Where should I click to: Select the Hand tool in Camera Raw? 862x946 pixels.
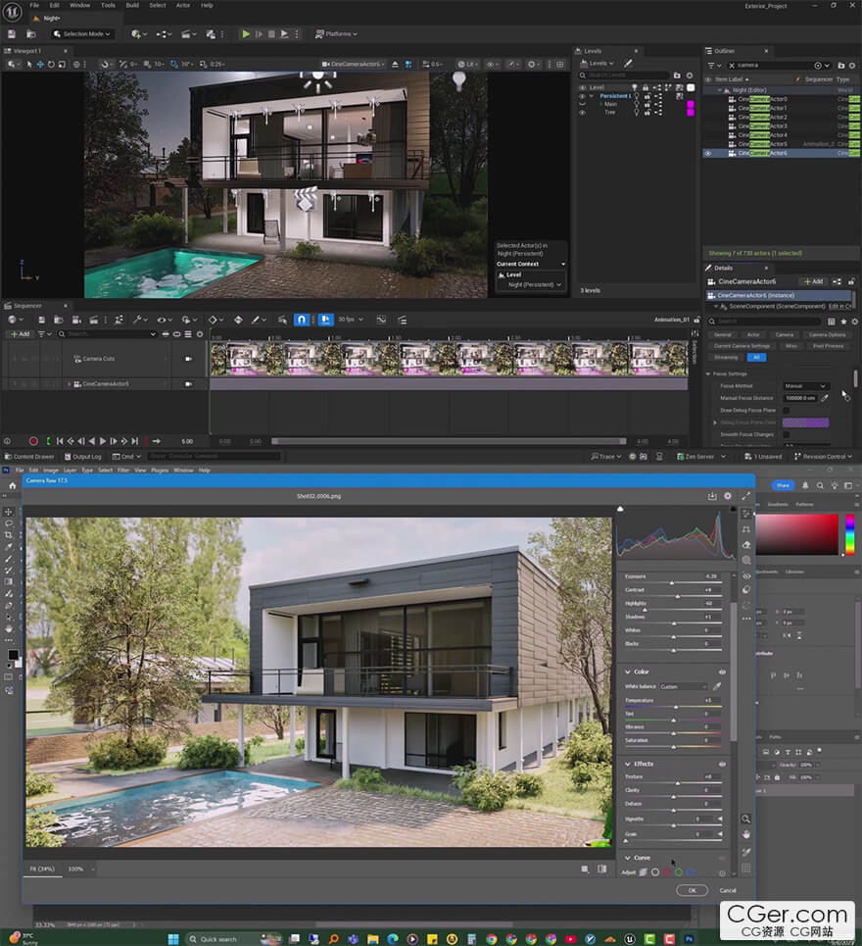click(746, 834)
